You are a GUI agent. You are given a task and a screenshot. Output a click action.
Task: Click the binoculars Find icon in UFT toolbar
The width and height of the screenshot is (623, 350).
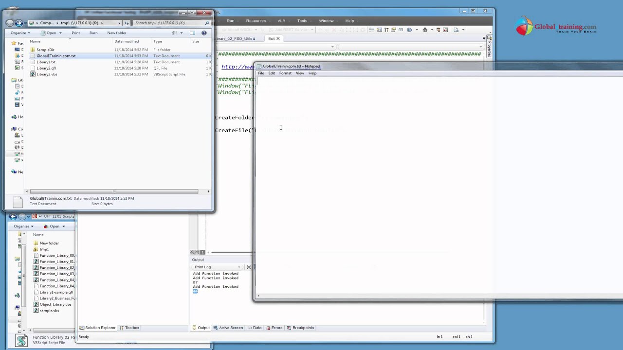click(x=425, y=30)
